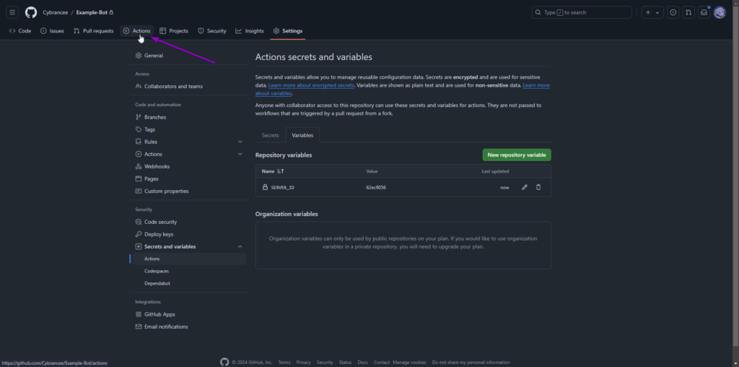Open the Cybrancee owner link
Screen dimensions: 739x367
point(56,12)
